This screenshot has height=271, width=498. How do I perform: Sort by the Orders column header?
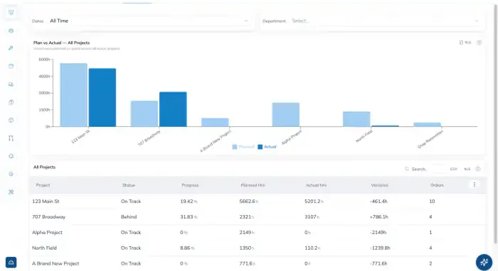click(x=437, y=185)
